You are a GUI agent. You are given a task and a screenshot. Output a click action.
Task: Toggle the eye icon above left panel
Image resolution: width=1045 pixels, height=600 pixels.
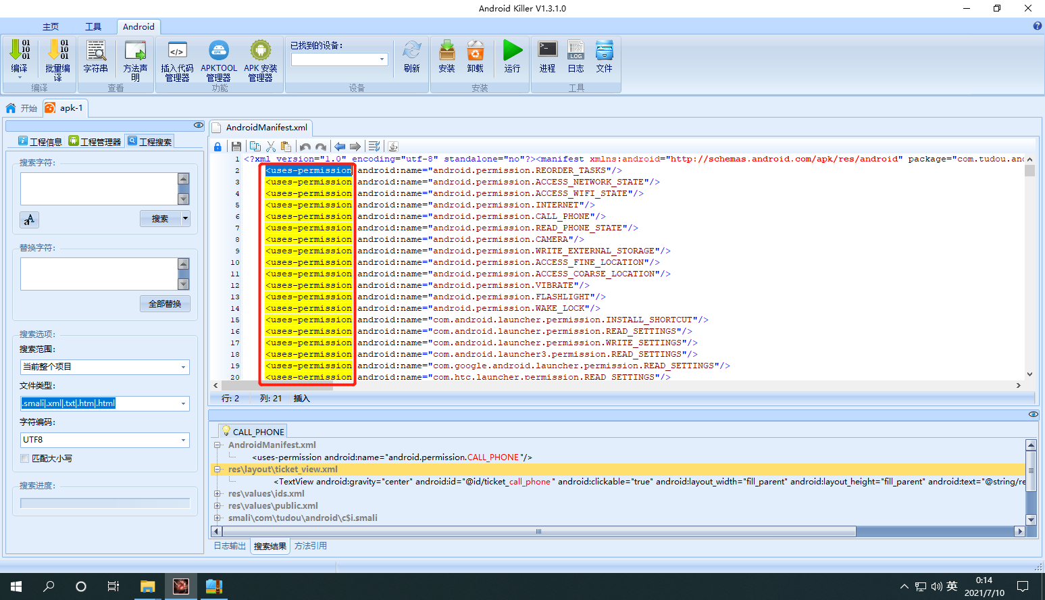198,125
